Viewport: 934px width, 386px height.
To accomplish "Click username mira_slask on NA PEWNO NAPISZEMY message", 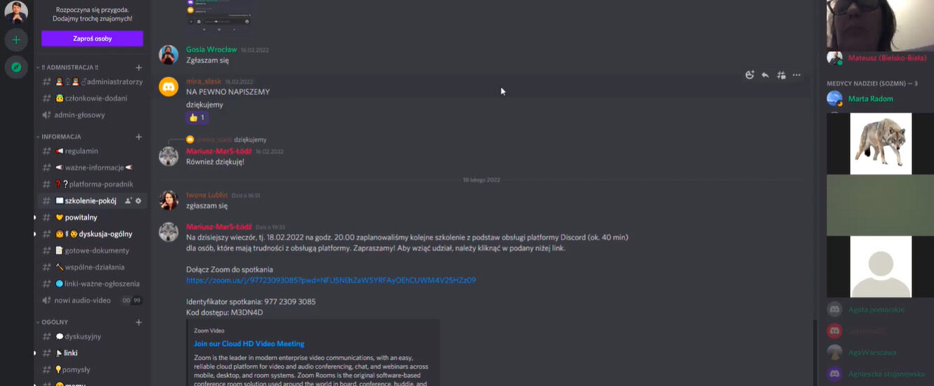I will pyautogui.click(x=204, y=81).
